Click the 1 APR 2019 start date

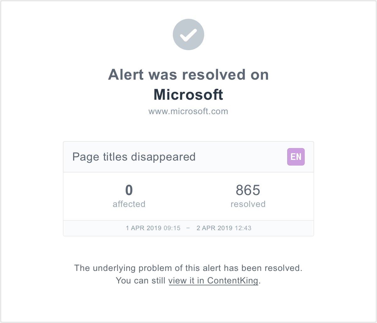[144, 228]
